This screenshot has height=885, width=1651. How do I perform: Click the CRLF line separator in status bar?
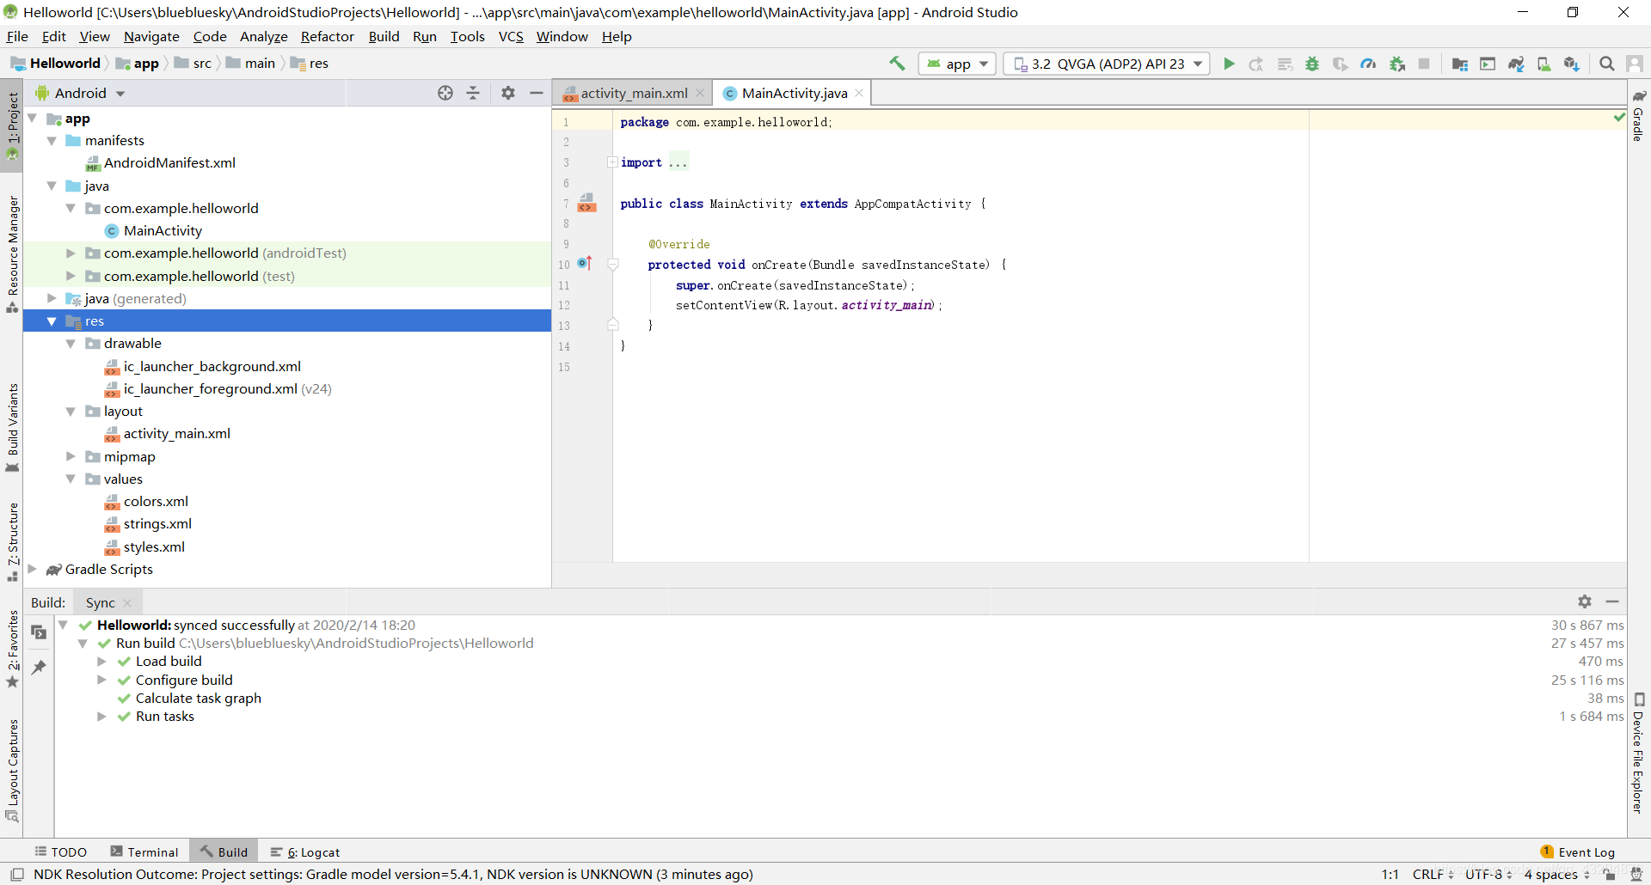1433,874
